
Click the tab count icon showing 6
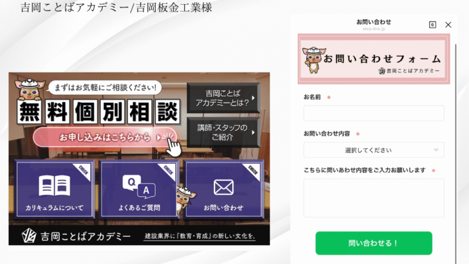click(x=432, y=25)
